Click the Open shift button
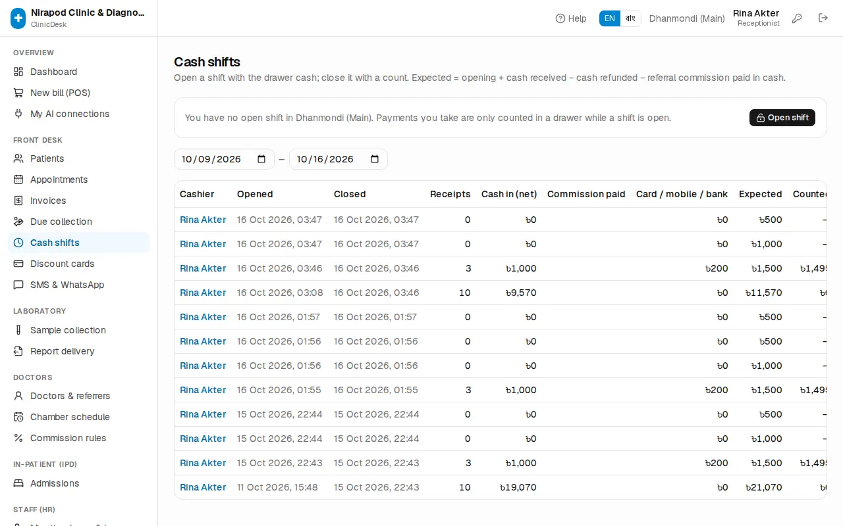Image resolution: width=843 pixels, height=526 pixels. point(782,118)
